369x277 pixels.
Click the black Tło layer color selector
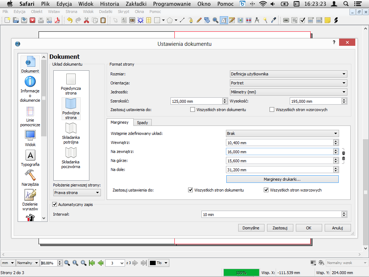tap(159, 263)
